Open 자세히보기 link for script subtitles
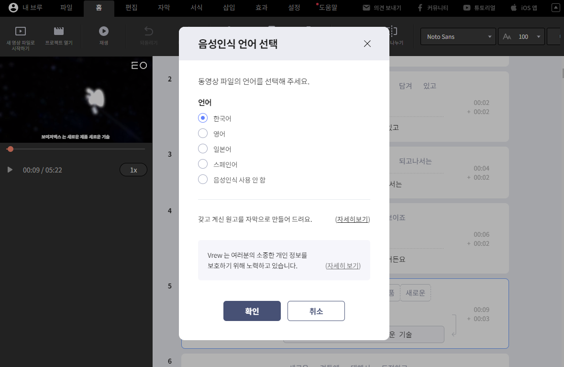Screen dimensions: 564x367 pyautogui.click(x=353, y=219)
